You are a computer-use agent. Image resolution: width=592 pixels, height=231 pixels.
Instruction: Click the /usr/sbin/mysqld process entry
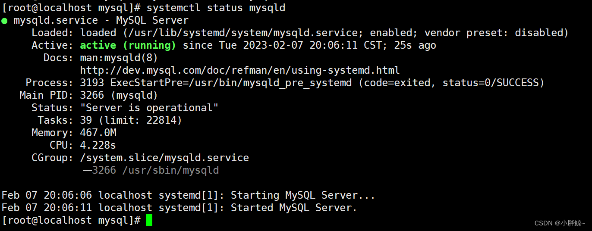tap(170, 170)
